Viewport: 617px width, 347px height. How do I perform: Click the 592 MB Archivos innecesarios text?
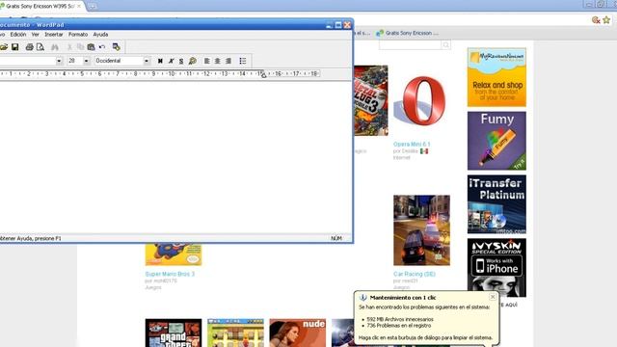400,319
